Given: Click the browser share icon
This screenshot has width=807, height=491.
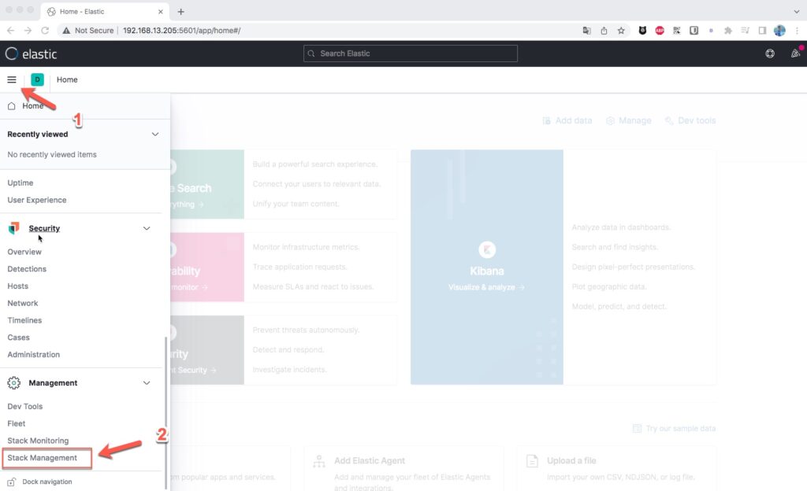Looking at the screenshot, I should tap(604, 31).
